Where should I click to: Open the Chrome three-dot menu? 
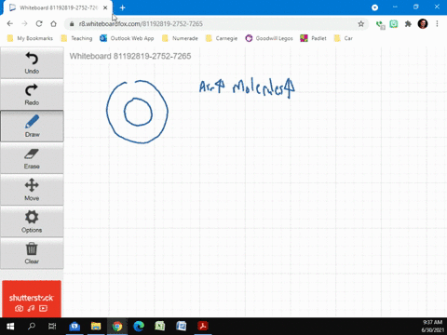(437, 24)
